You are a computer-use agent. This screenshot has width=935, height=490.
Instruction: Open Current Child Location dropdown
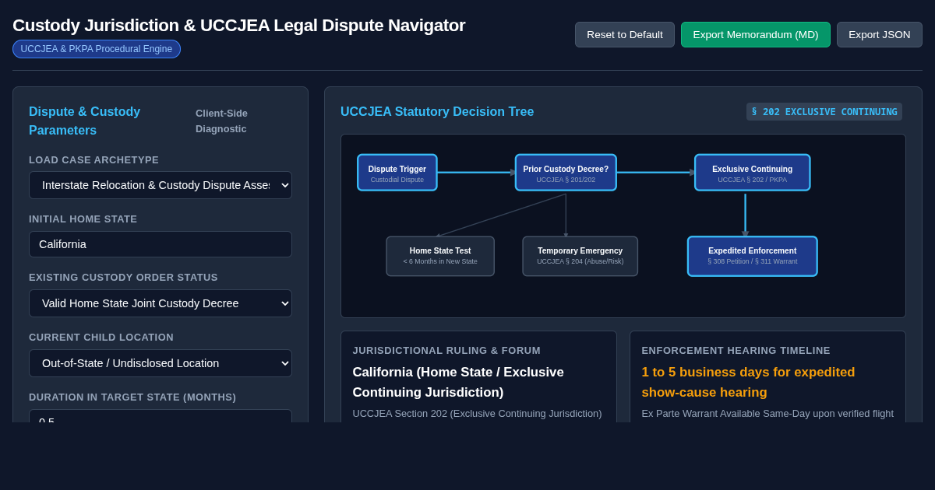coord(161,363)
